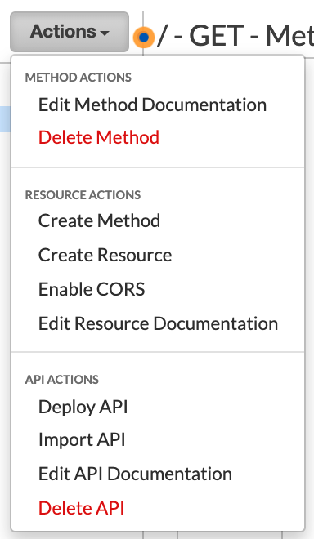Click the API ACTIONS section header
This screenshot has height=539, width=314.
[62, 380]
